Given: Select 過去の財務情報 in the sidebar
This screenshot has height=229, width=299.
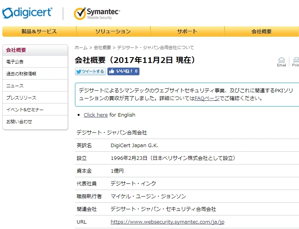Looking at the screenshot, I should (x=21, y=74).
